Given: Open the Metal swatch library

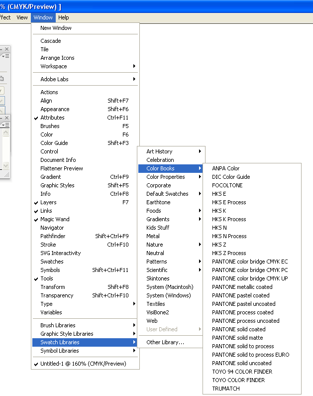Looking at the screenshot, I should [171, 236].
